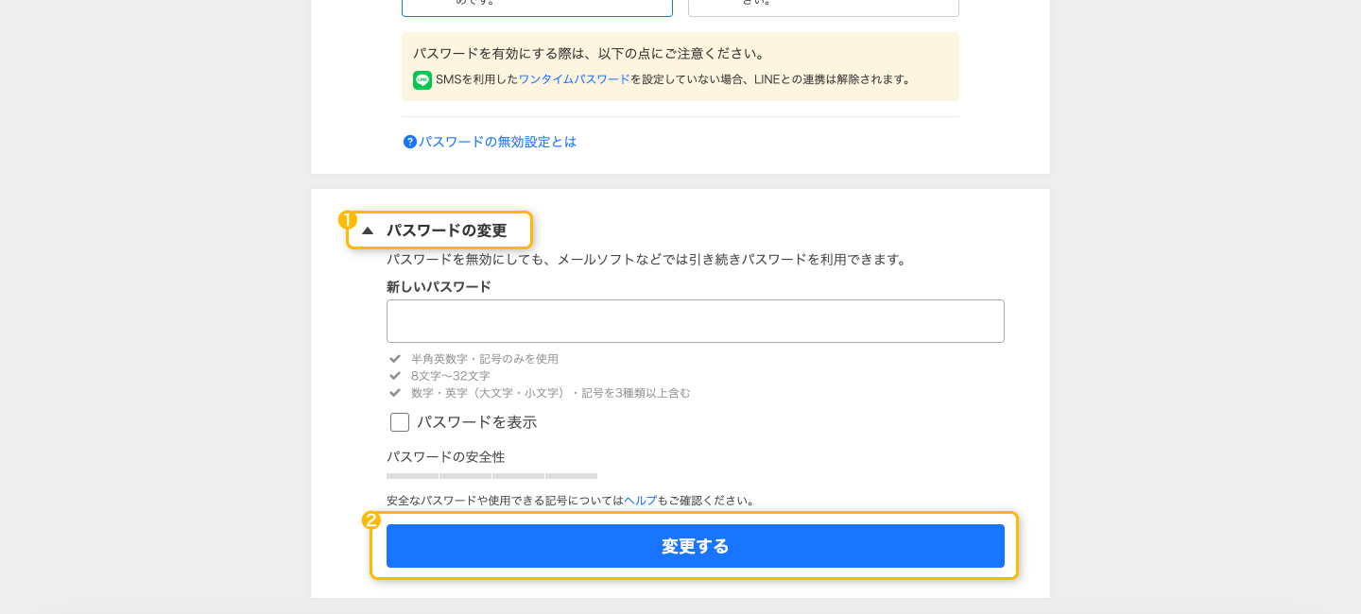This screenshot has width=1361, height=614.
Task: Select the blue-bordered option card ending めです。
Action: 537,8
